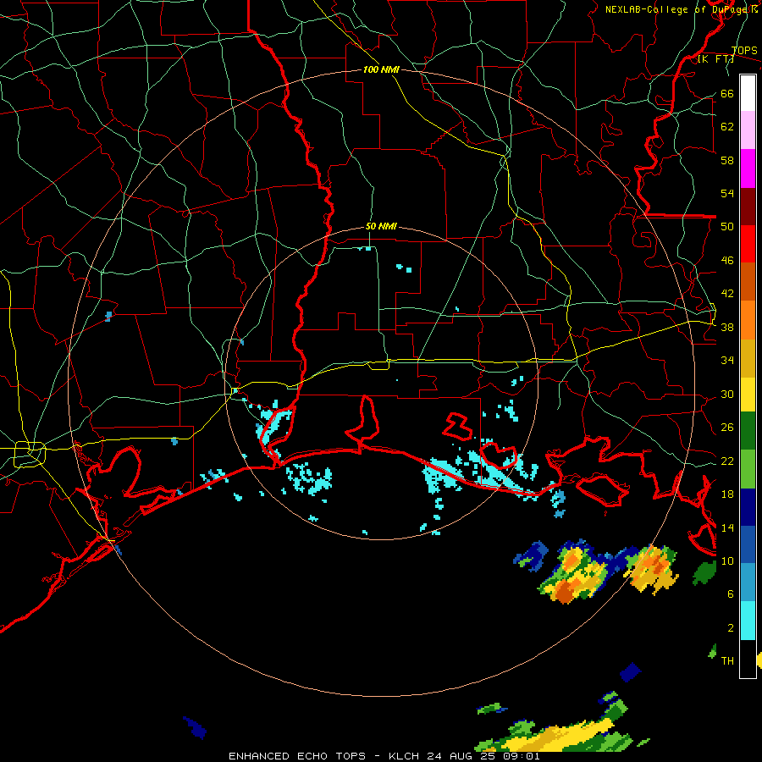Click the bright red legend swatch
Viewport: 762px width, 762px height.
tap(748, 244)
